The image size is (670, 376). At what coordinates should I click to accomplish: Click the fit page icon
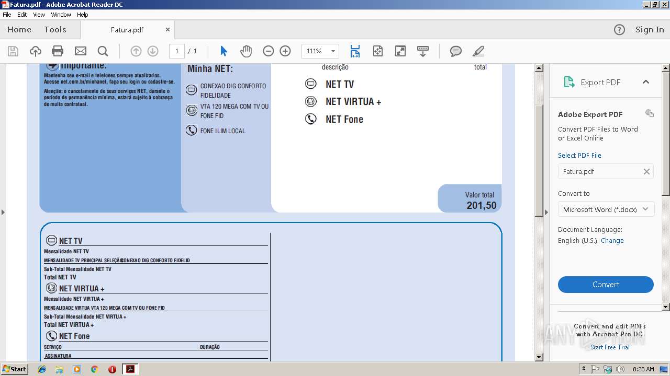click(378, 51)
